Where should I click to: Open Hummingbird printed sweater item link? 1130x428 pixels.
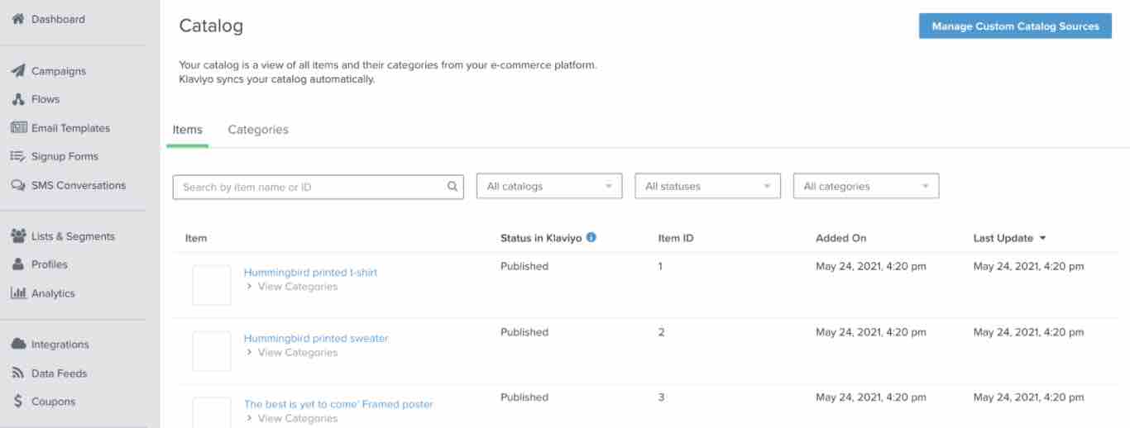[x=316, y=338]
